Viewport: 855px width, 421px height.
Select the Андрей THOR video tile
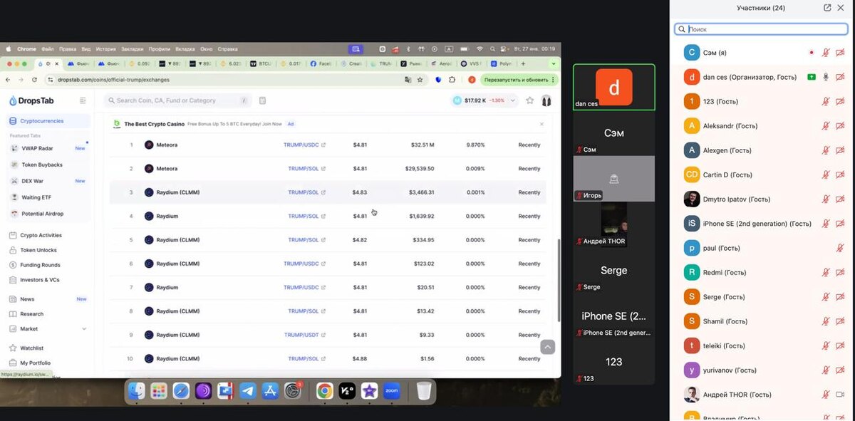point(614,224)
